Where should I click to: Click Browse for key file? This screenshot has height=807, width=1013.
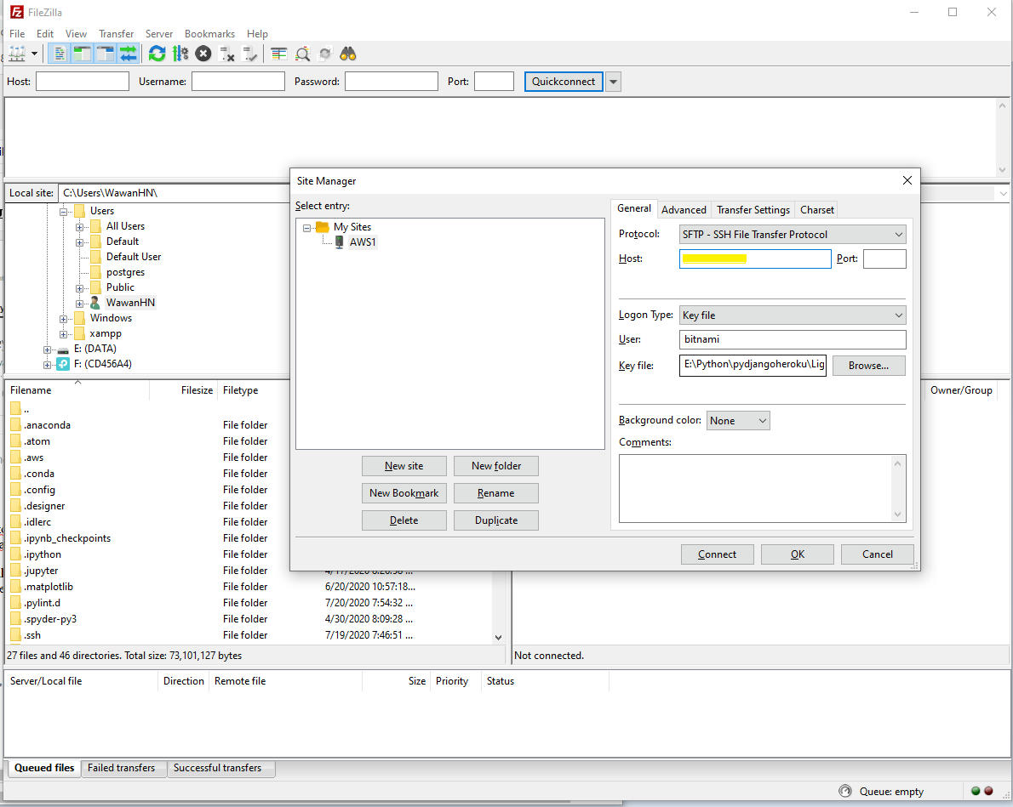868,366
